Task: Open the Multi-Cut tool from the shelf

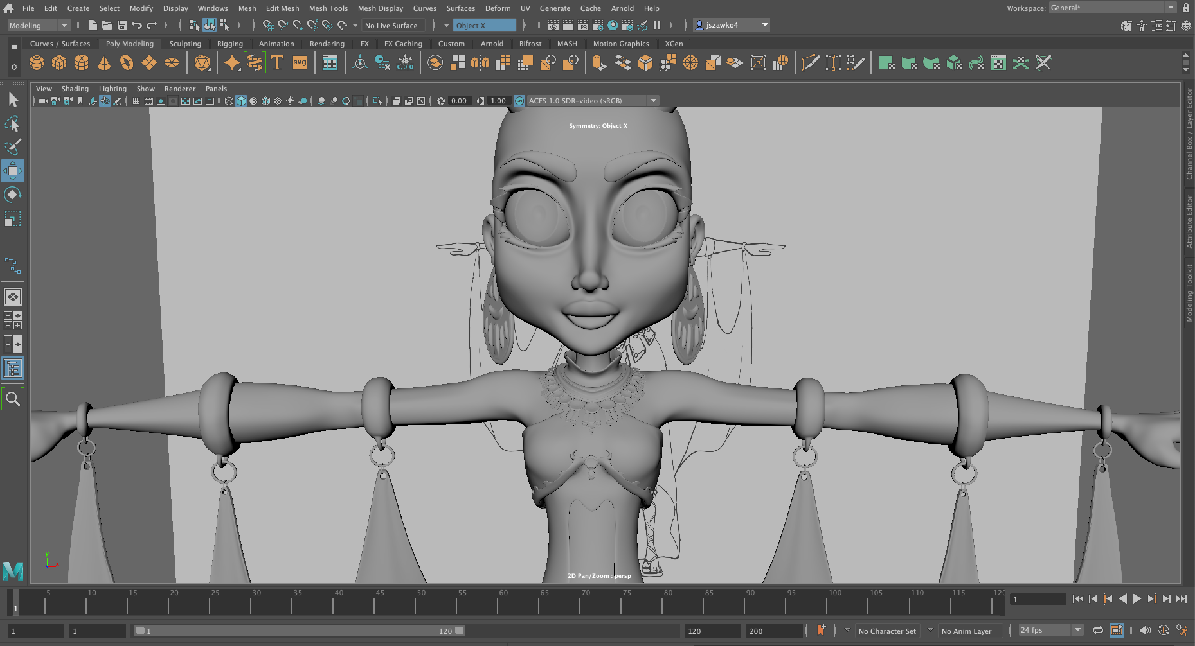Action: (x=811, y=63)
